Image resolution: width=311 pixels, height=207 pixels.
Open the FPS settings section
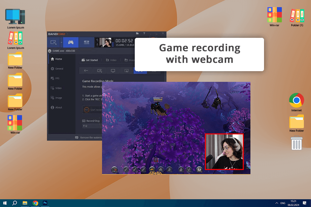click(55, 79)
